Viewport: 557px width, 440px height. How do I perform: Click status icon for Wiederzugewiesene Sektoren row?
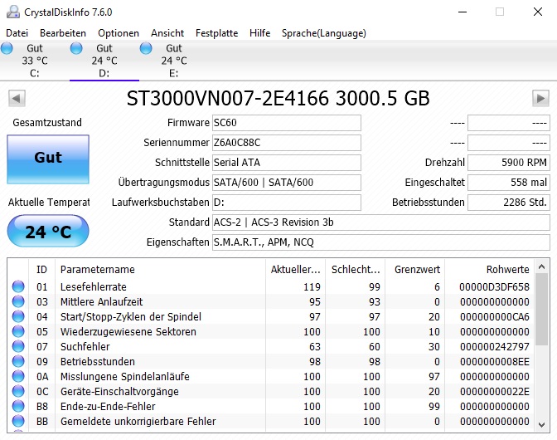pyautogui.click(x=18, y=331)
